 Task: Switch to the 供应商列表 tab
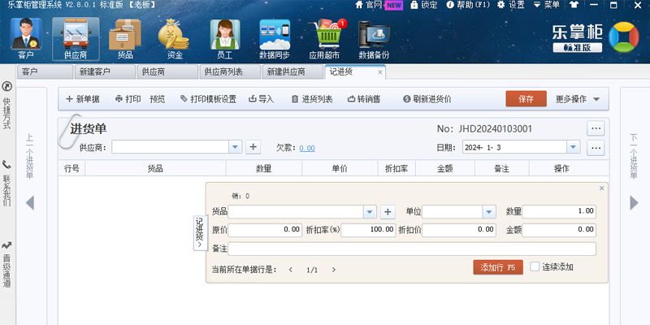click(x=230, y=71)
